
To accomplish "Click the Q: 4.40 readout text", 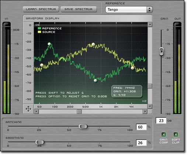I will (119, 95).
